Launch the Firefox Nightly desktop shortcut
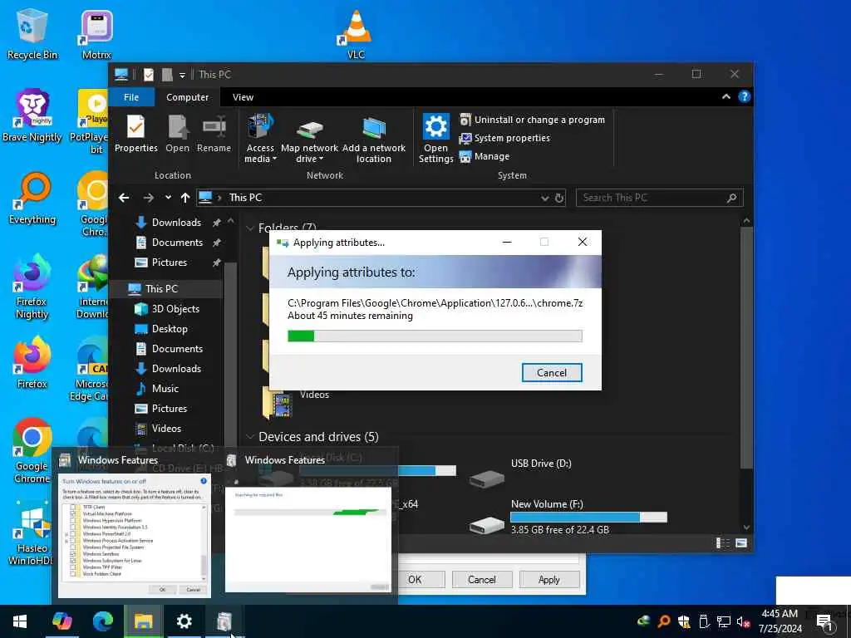This screenshot has height=638, width=851. coord(32,287)
